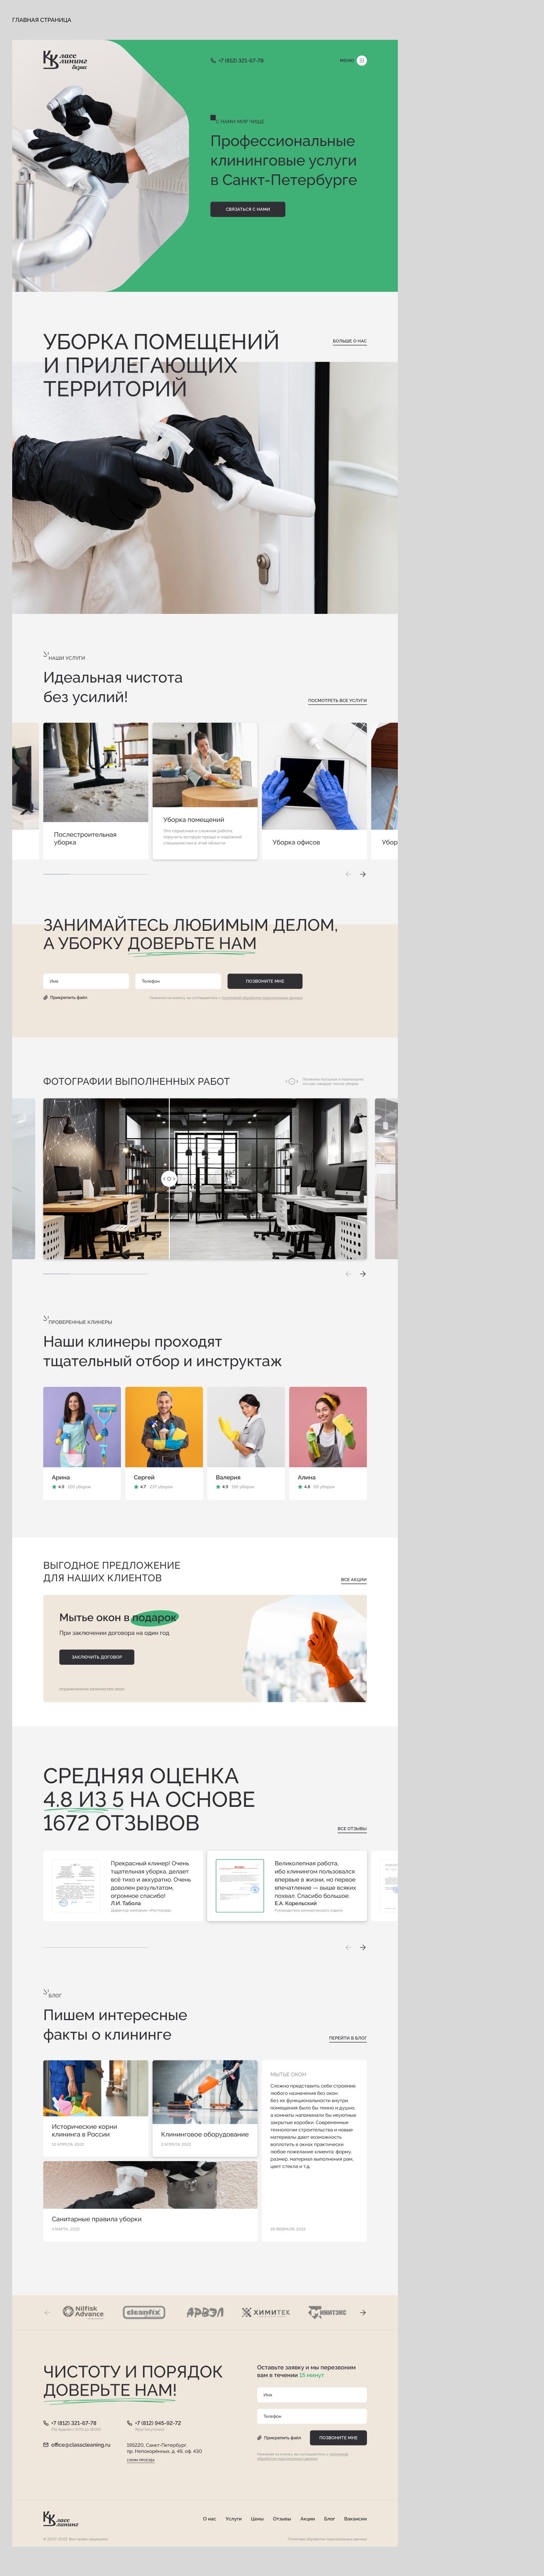Click the АРВЭЛ partner logo

pos(205,2312)
